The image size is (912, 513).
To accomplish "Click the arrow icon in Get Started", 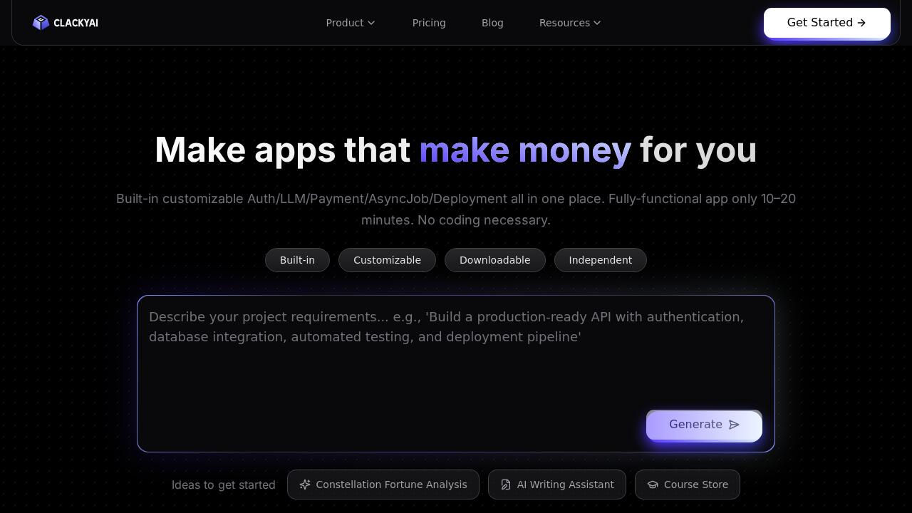I will click(x=861, y=23).
